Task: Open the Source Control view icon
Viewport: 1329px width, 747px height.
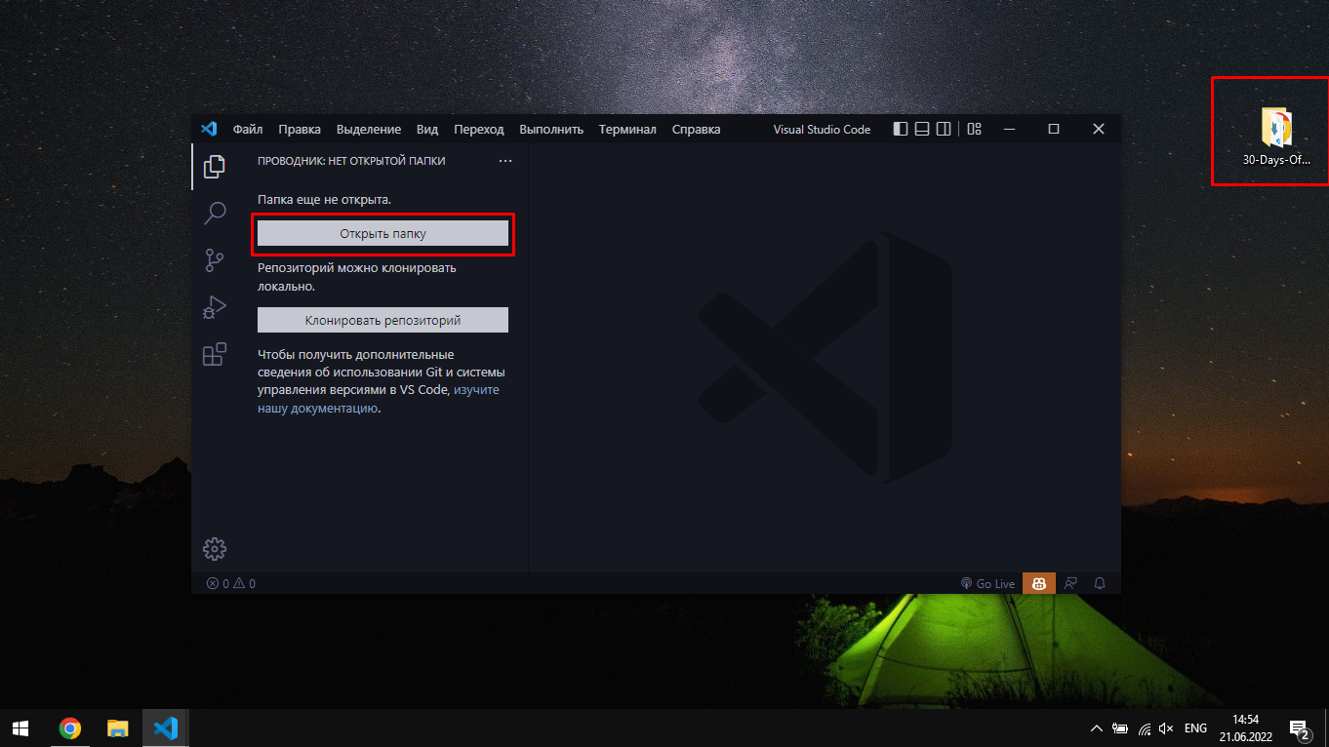Action: (x=214, y=259)
